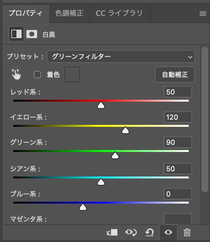The image size is (210, 242).
Task: Click the レッド系 label
Action: (25, 92)
